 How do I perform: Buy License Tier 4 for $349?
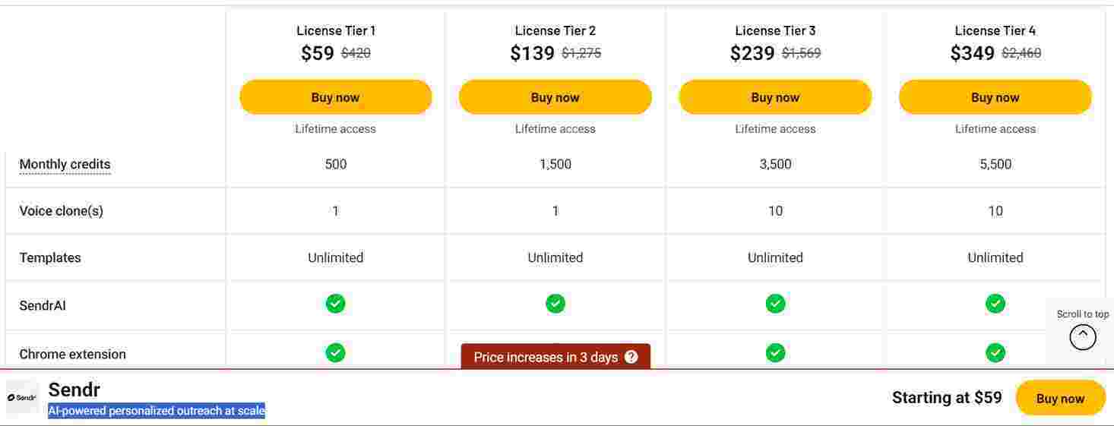995,97
